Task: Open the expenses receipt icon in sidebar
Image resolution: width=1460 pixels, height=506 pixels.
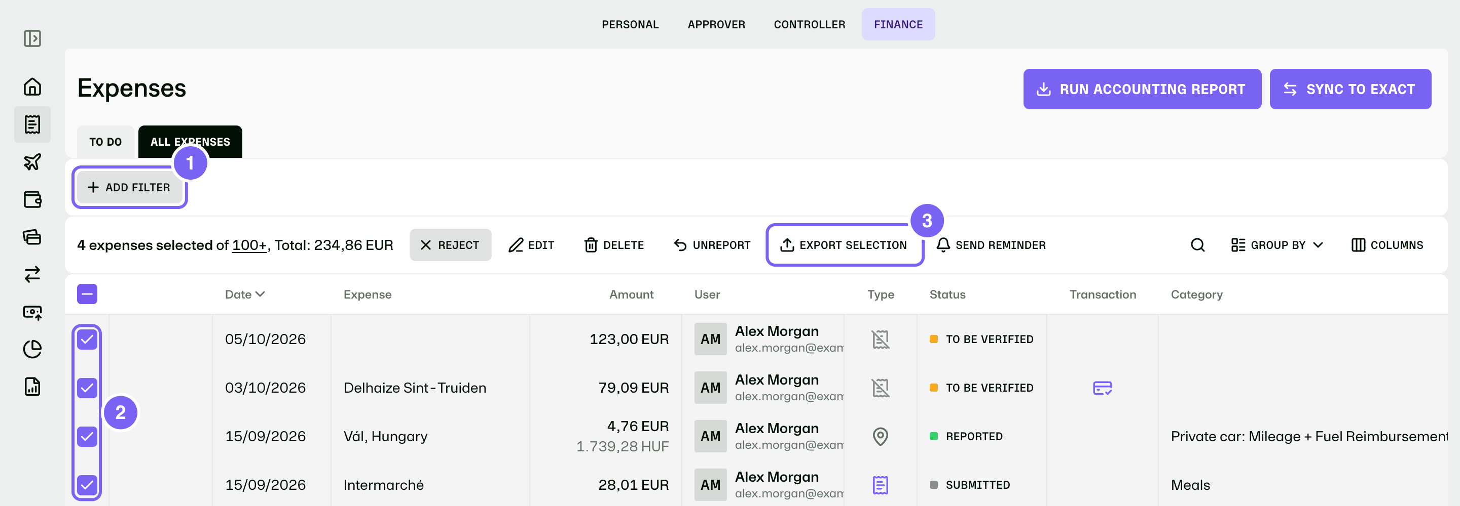Action: click(32, 124)
